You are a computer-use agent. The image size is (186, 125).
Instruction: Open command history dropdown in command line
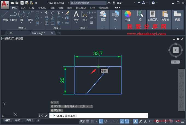coord(146,116)
